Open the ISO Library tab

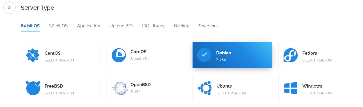tap(153, 26)
